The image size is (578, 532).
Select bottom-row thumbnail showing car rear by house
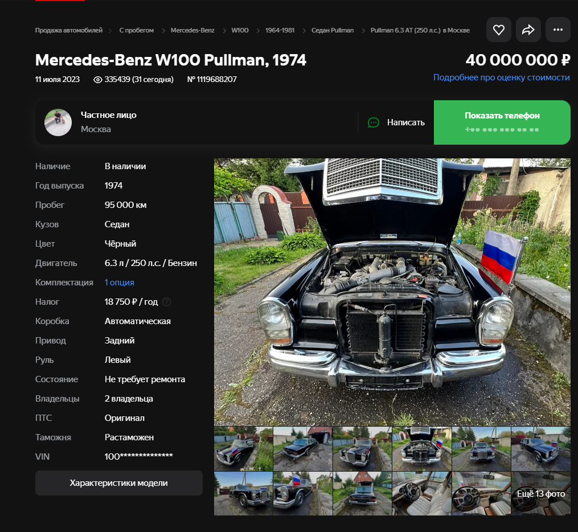click(x=362, y=493)
